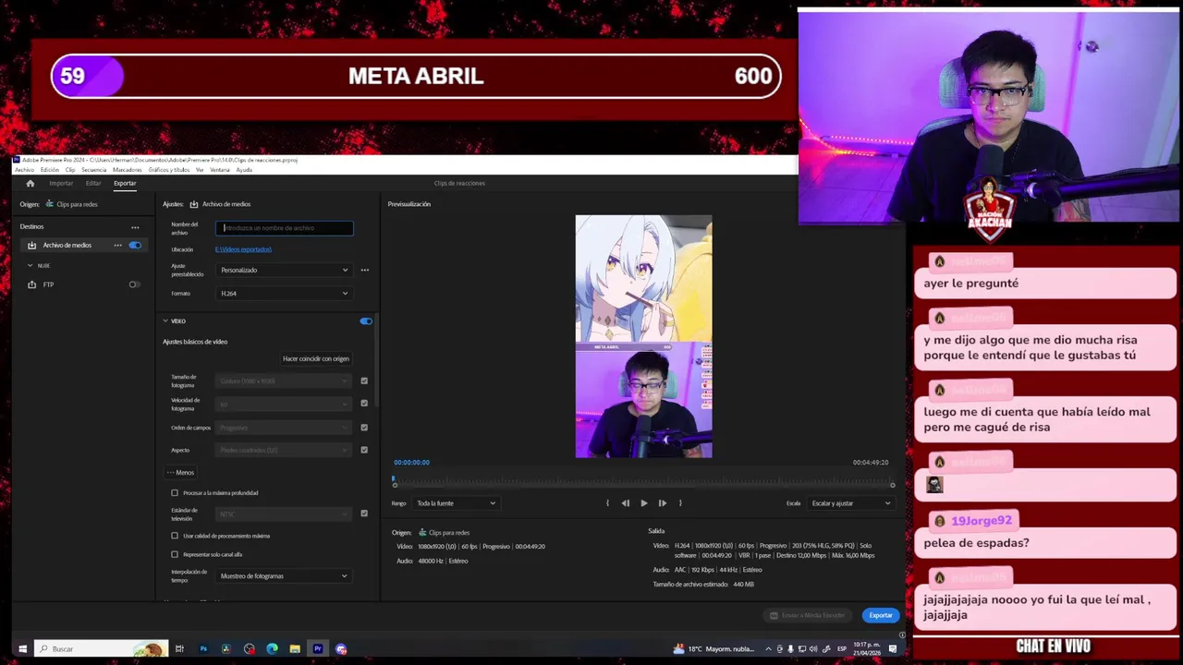Open the Edición menu
Image resolution: width=1183 pixels, height=665 pixels.
(49, 170)
